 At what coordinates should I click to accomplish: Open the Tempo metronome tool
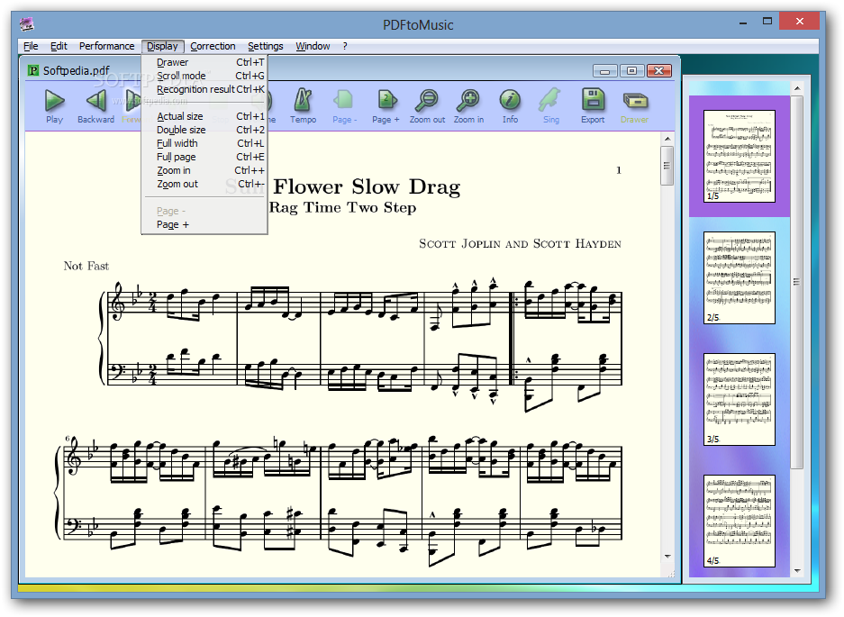(x=303, y=100)
